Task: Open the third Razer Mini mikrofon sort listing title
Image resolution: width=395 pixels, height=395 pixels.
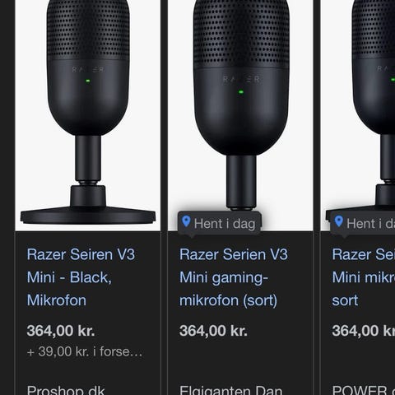Action: pos(364,277)
